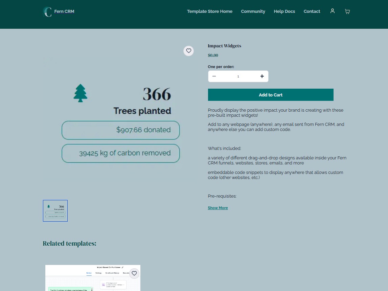Select the Impact Widgets preview thumbnail

coord(55,211)
